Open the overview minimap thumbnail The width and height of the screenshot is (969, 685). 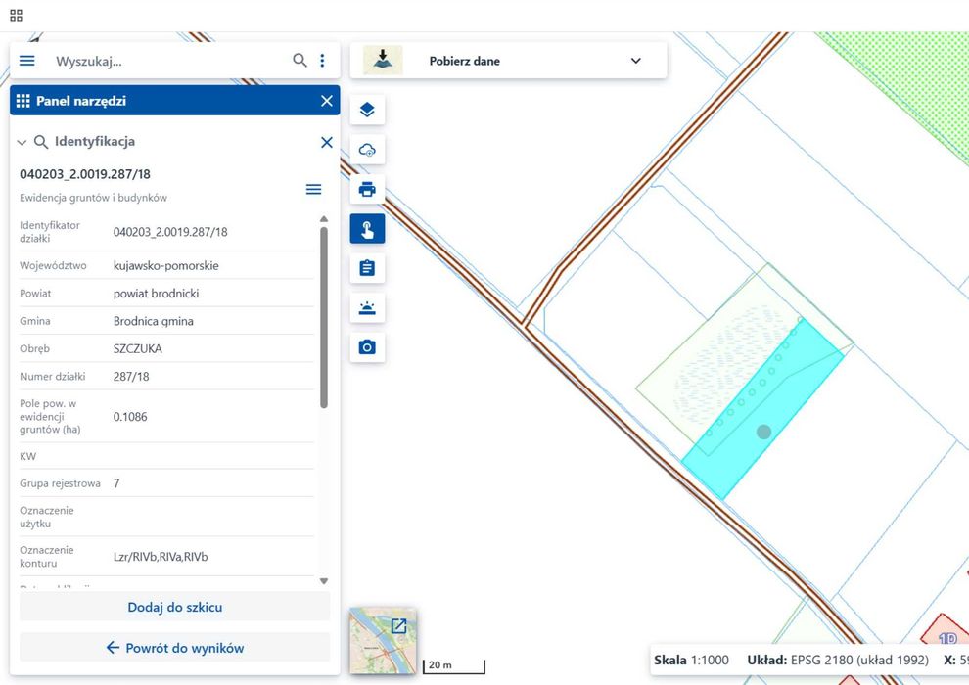click(383, 641)
